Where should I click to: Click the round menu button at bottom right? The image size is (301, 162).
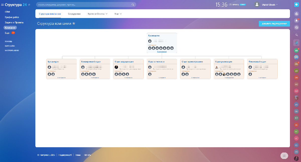[284, 156]
